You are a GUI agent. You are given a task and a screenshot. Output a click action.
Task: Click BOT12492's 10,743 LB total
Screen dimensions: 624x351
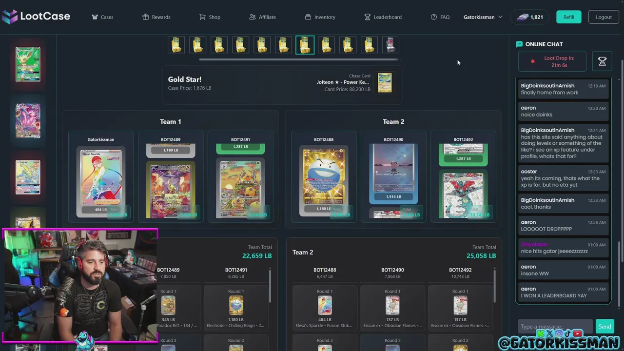[460, 276]
